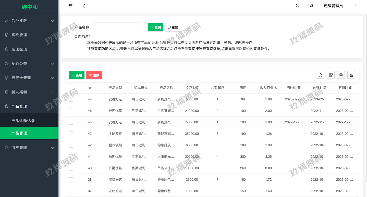Expand the 后台权限 sidebar menu

click(29, 21)
